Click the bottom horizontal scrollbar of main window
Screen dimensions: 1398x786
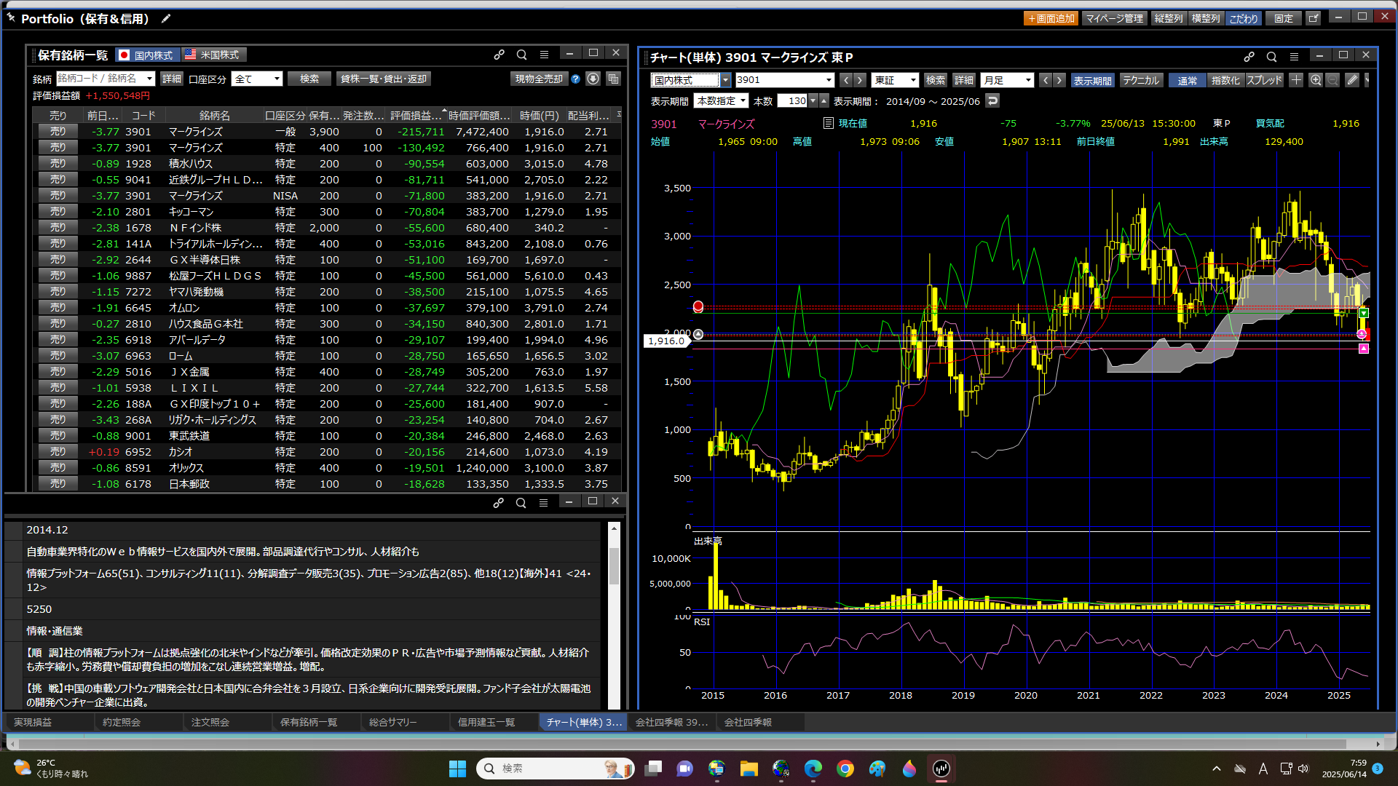(x=683, y=744)
